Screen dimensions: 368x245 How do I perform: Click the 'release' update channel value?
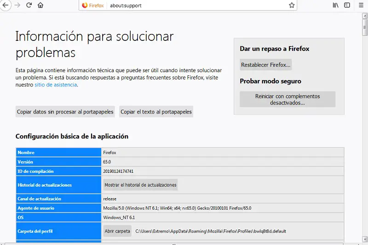click(110, 199)
